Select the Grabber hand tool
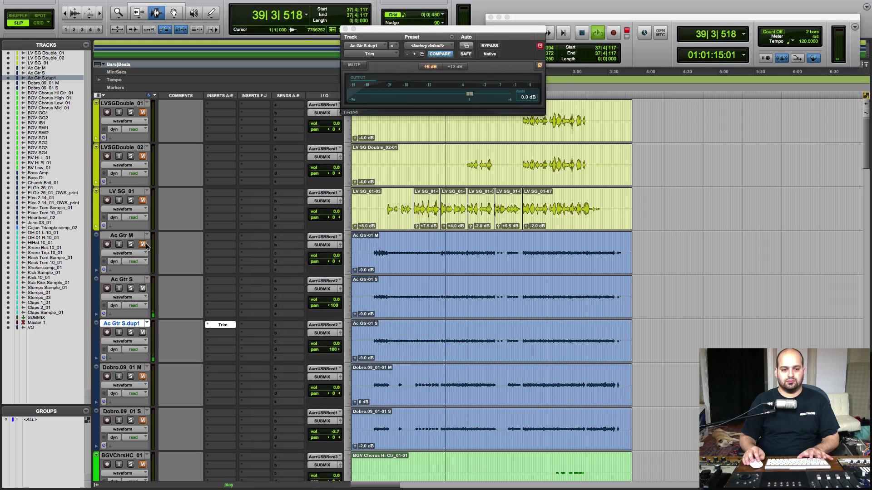The width and height of the screenshot is (872, 490). coord(174,13)
